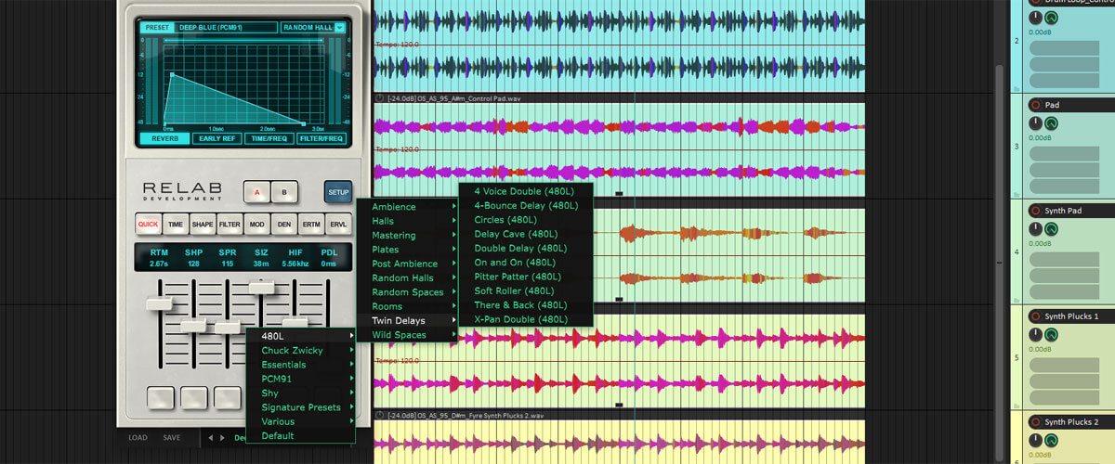Click the Synth Pad track black volume knob
Image resolution: width=1115 pixels, height=464 pixels.
pos(1036,228)
